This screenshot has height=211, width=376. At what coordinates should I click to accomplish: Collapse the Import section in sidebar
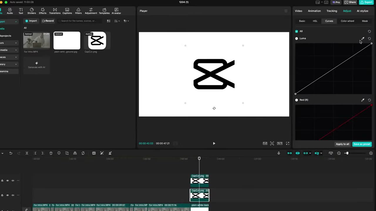(x=16, y=22)
